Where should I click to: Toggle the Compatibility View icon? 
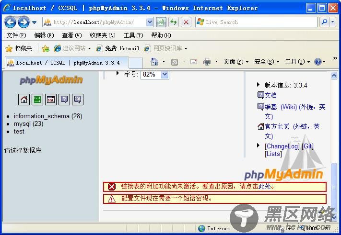tap(161, 22)
